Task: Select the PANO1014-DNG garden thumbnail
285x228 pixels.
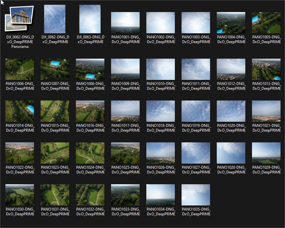Action: click(20, 111)
